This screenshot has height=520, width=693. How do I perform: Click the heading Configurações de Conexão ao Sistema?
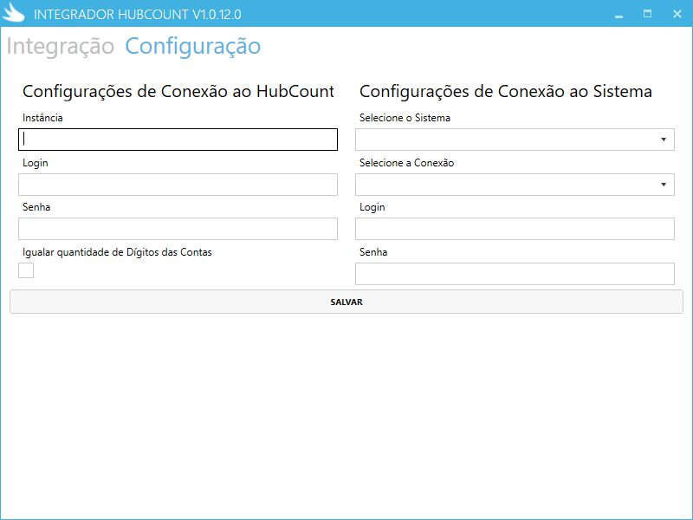(x=506, y=92)
